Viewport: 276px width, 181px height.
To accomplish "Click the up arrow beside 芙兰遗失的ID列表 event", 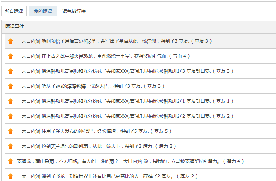I will [10, 146].
